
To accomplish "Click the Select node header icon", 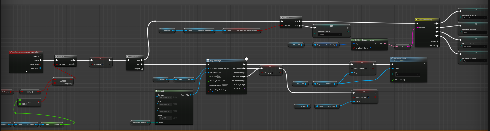I will (157, 91).
